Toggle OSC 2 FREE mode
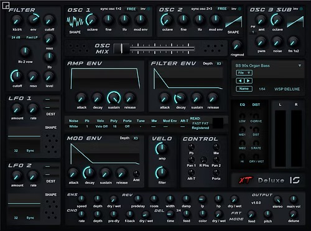This screenshot has height=231, width=311. [222, 9]
